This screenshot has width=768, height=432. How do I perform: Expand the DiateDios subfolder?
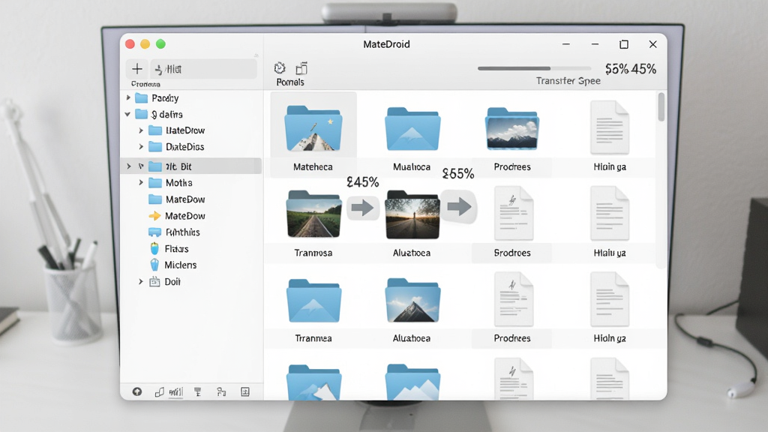tap(141, 146)
